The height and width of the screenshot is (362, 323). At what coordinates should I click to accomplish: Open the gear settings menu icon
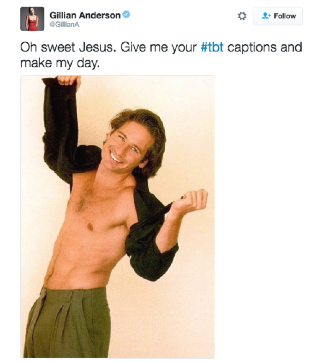[x=242, y=16]
